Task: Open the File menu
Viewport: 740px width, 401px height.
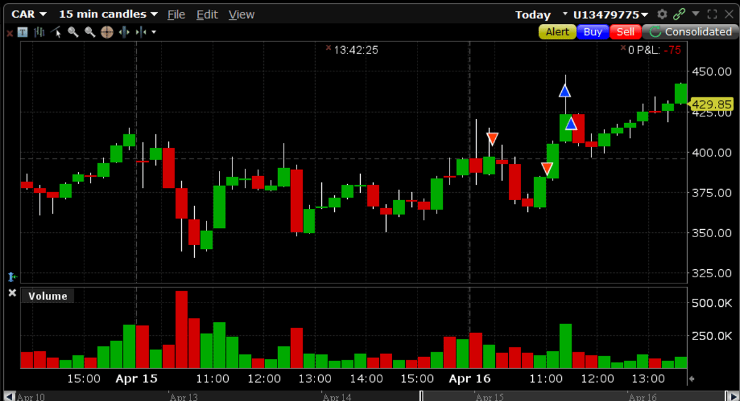Action: [x=176, y=14]
